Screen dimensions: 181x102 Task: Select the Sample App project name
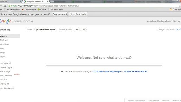point(5,30)
